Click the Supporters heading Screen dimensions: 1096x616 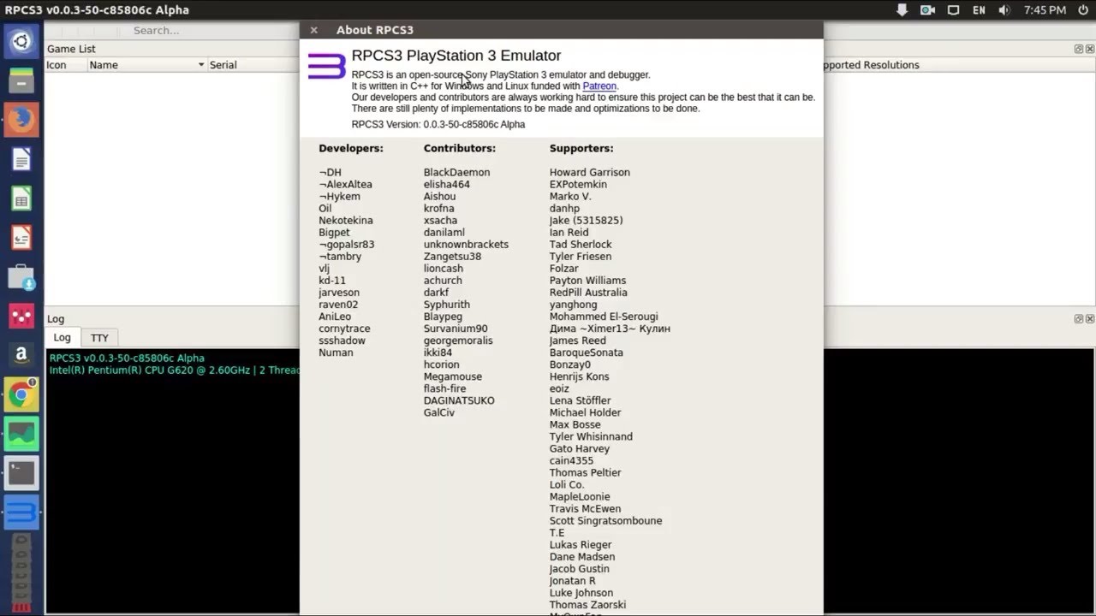pyautogui.click(x=581, y=149)
